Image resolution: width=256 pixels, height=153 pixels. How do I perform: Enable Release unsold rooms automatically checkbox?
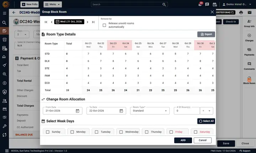coord(104,25)
